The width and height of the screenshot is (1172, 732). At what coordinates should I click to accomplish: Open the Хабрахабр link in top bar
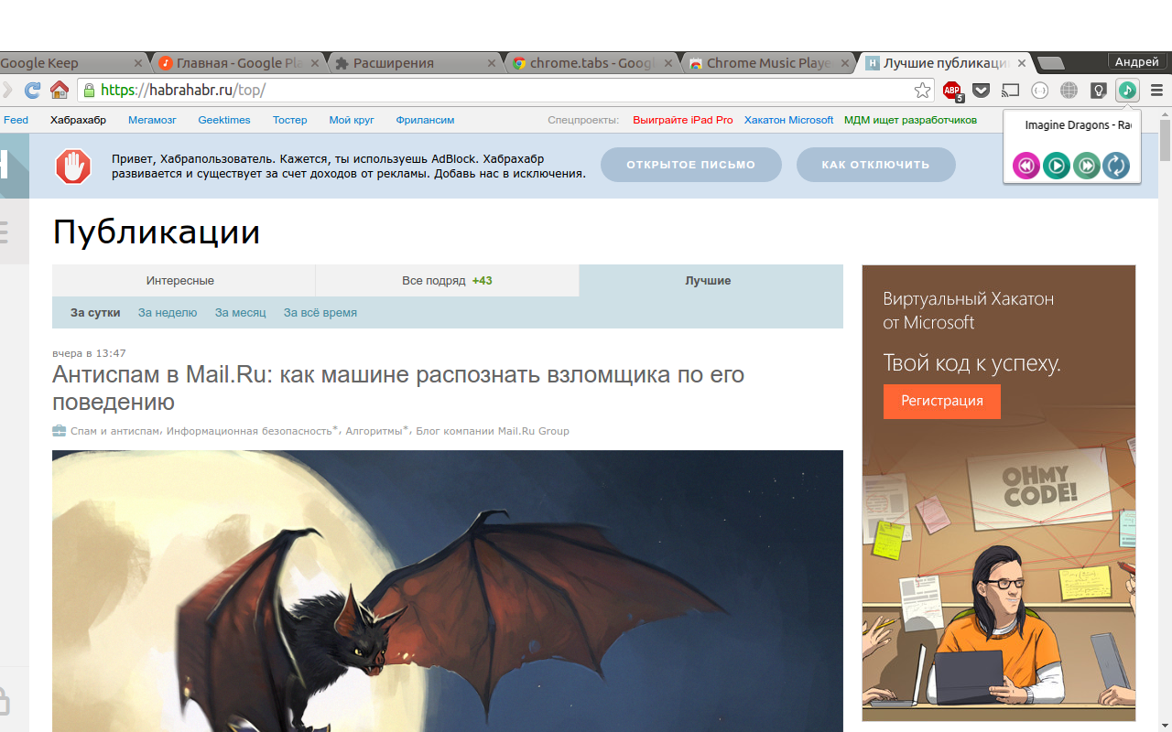[x=78, y=120]
